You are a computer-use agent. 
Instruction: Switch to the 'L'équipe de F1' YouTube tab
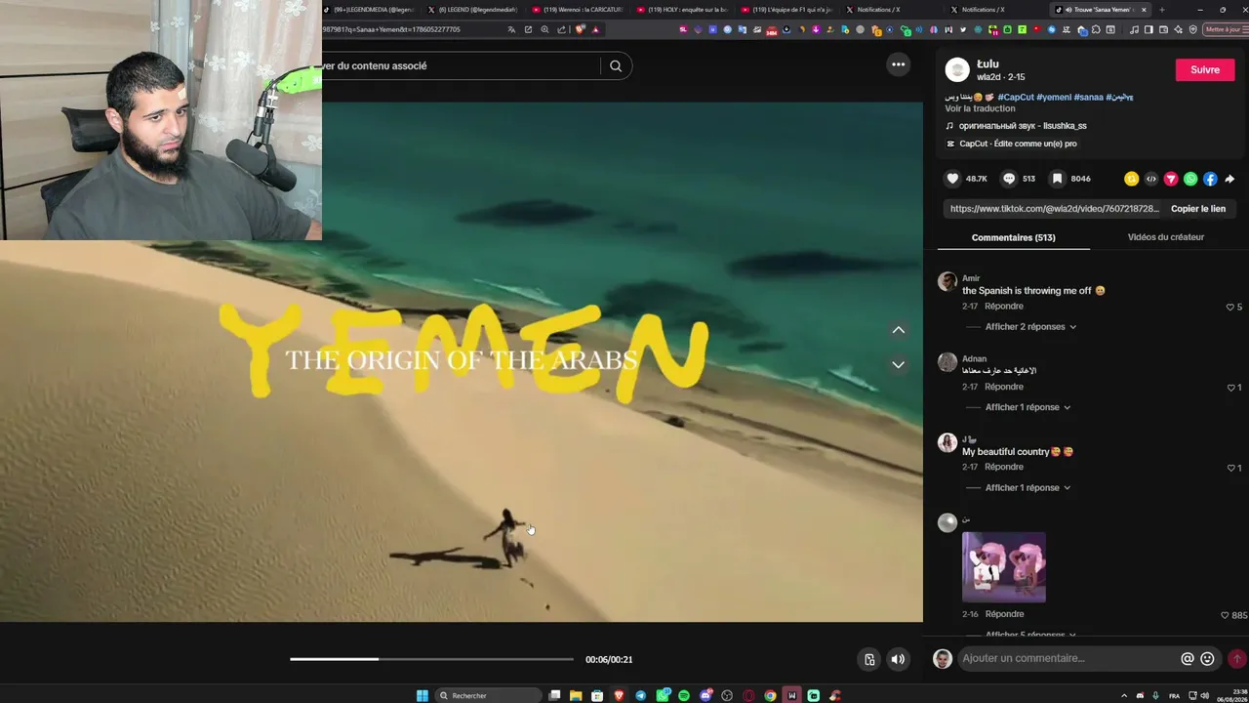pyautogui.click(x=786, y=10)
